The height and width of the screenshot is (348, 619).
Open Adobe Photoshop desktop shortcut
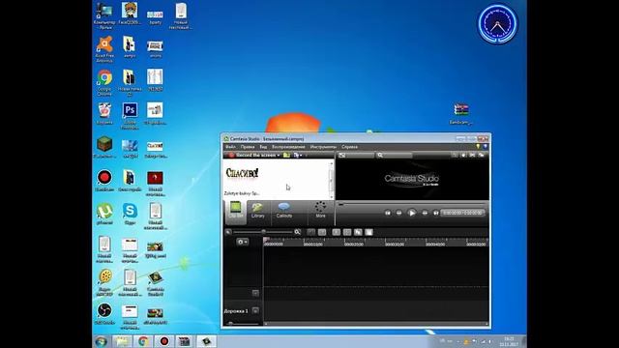pos(130,116)
